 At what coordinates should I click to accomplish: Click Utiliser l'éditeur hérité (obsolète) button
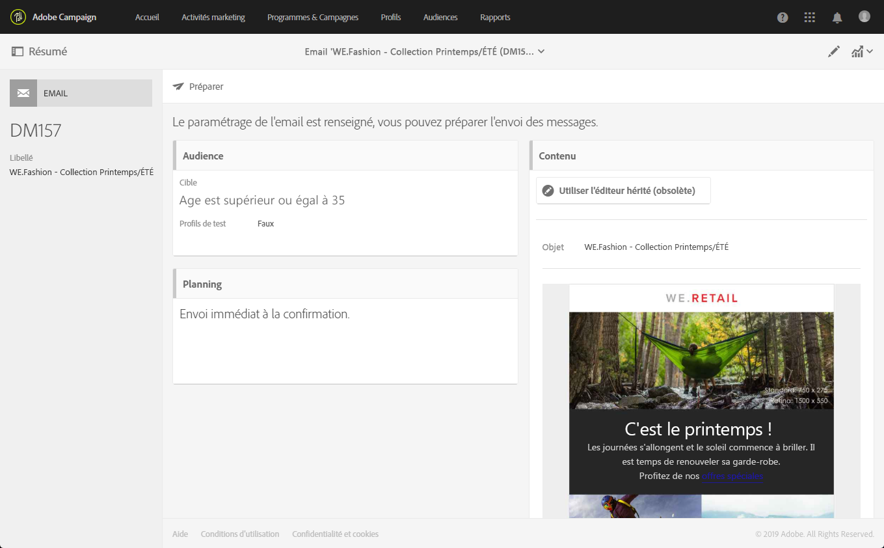(623, 191)
